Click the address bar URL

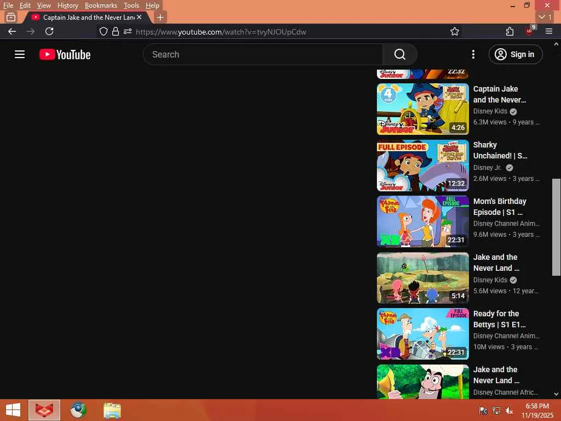click(x=221, y=32)
